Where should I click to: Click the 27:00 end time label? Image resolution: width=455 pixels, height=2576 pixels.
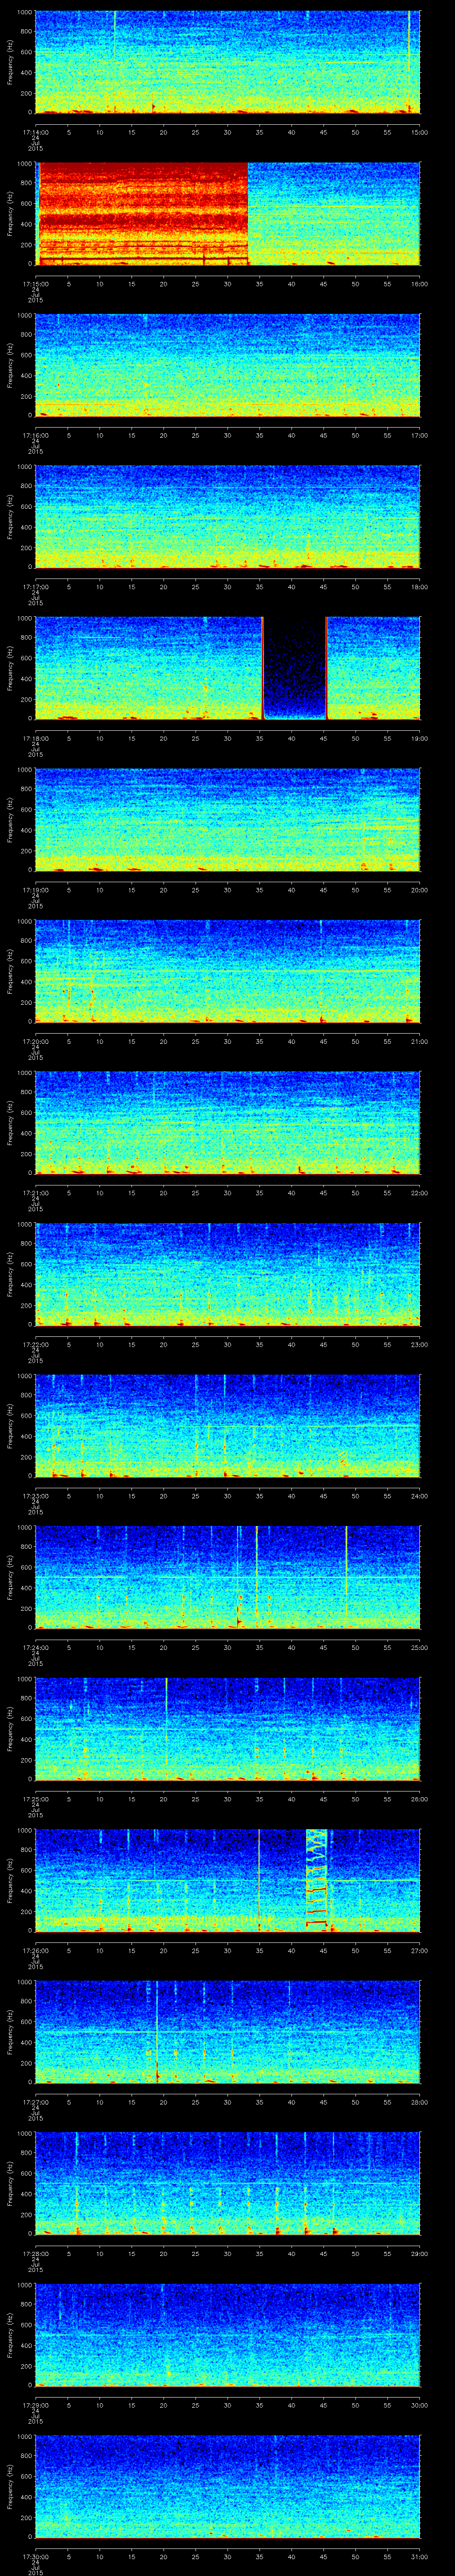pyautogui.click(x=419, y=1951)
